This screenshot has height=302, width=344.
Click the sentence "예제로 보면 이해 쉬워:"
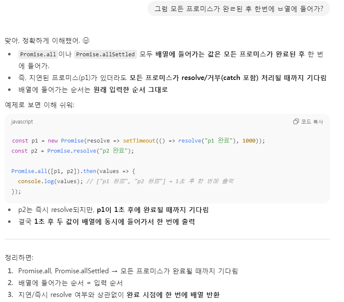(39, 104)
